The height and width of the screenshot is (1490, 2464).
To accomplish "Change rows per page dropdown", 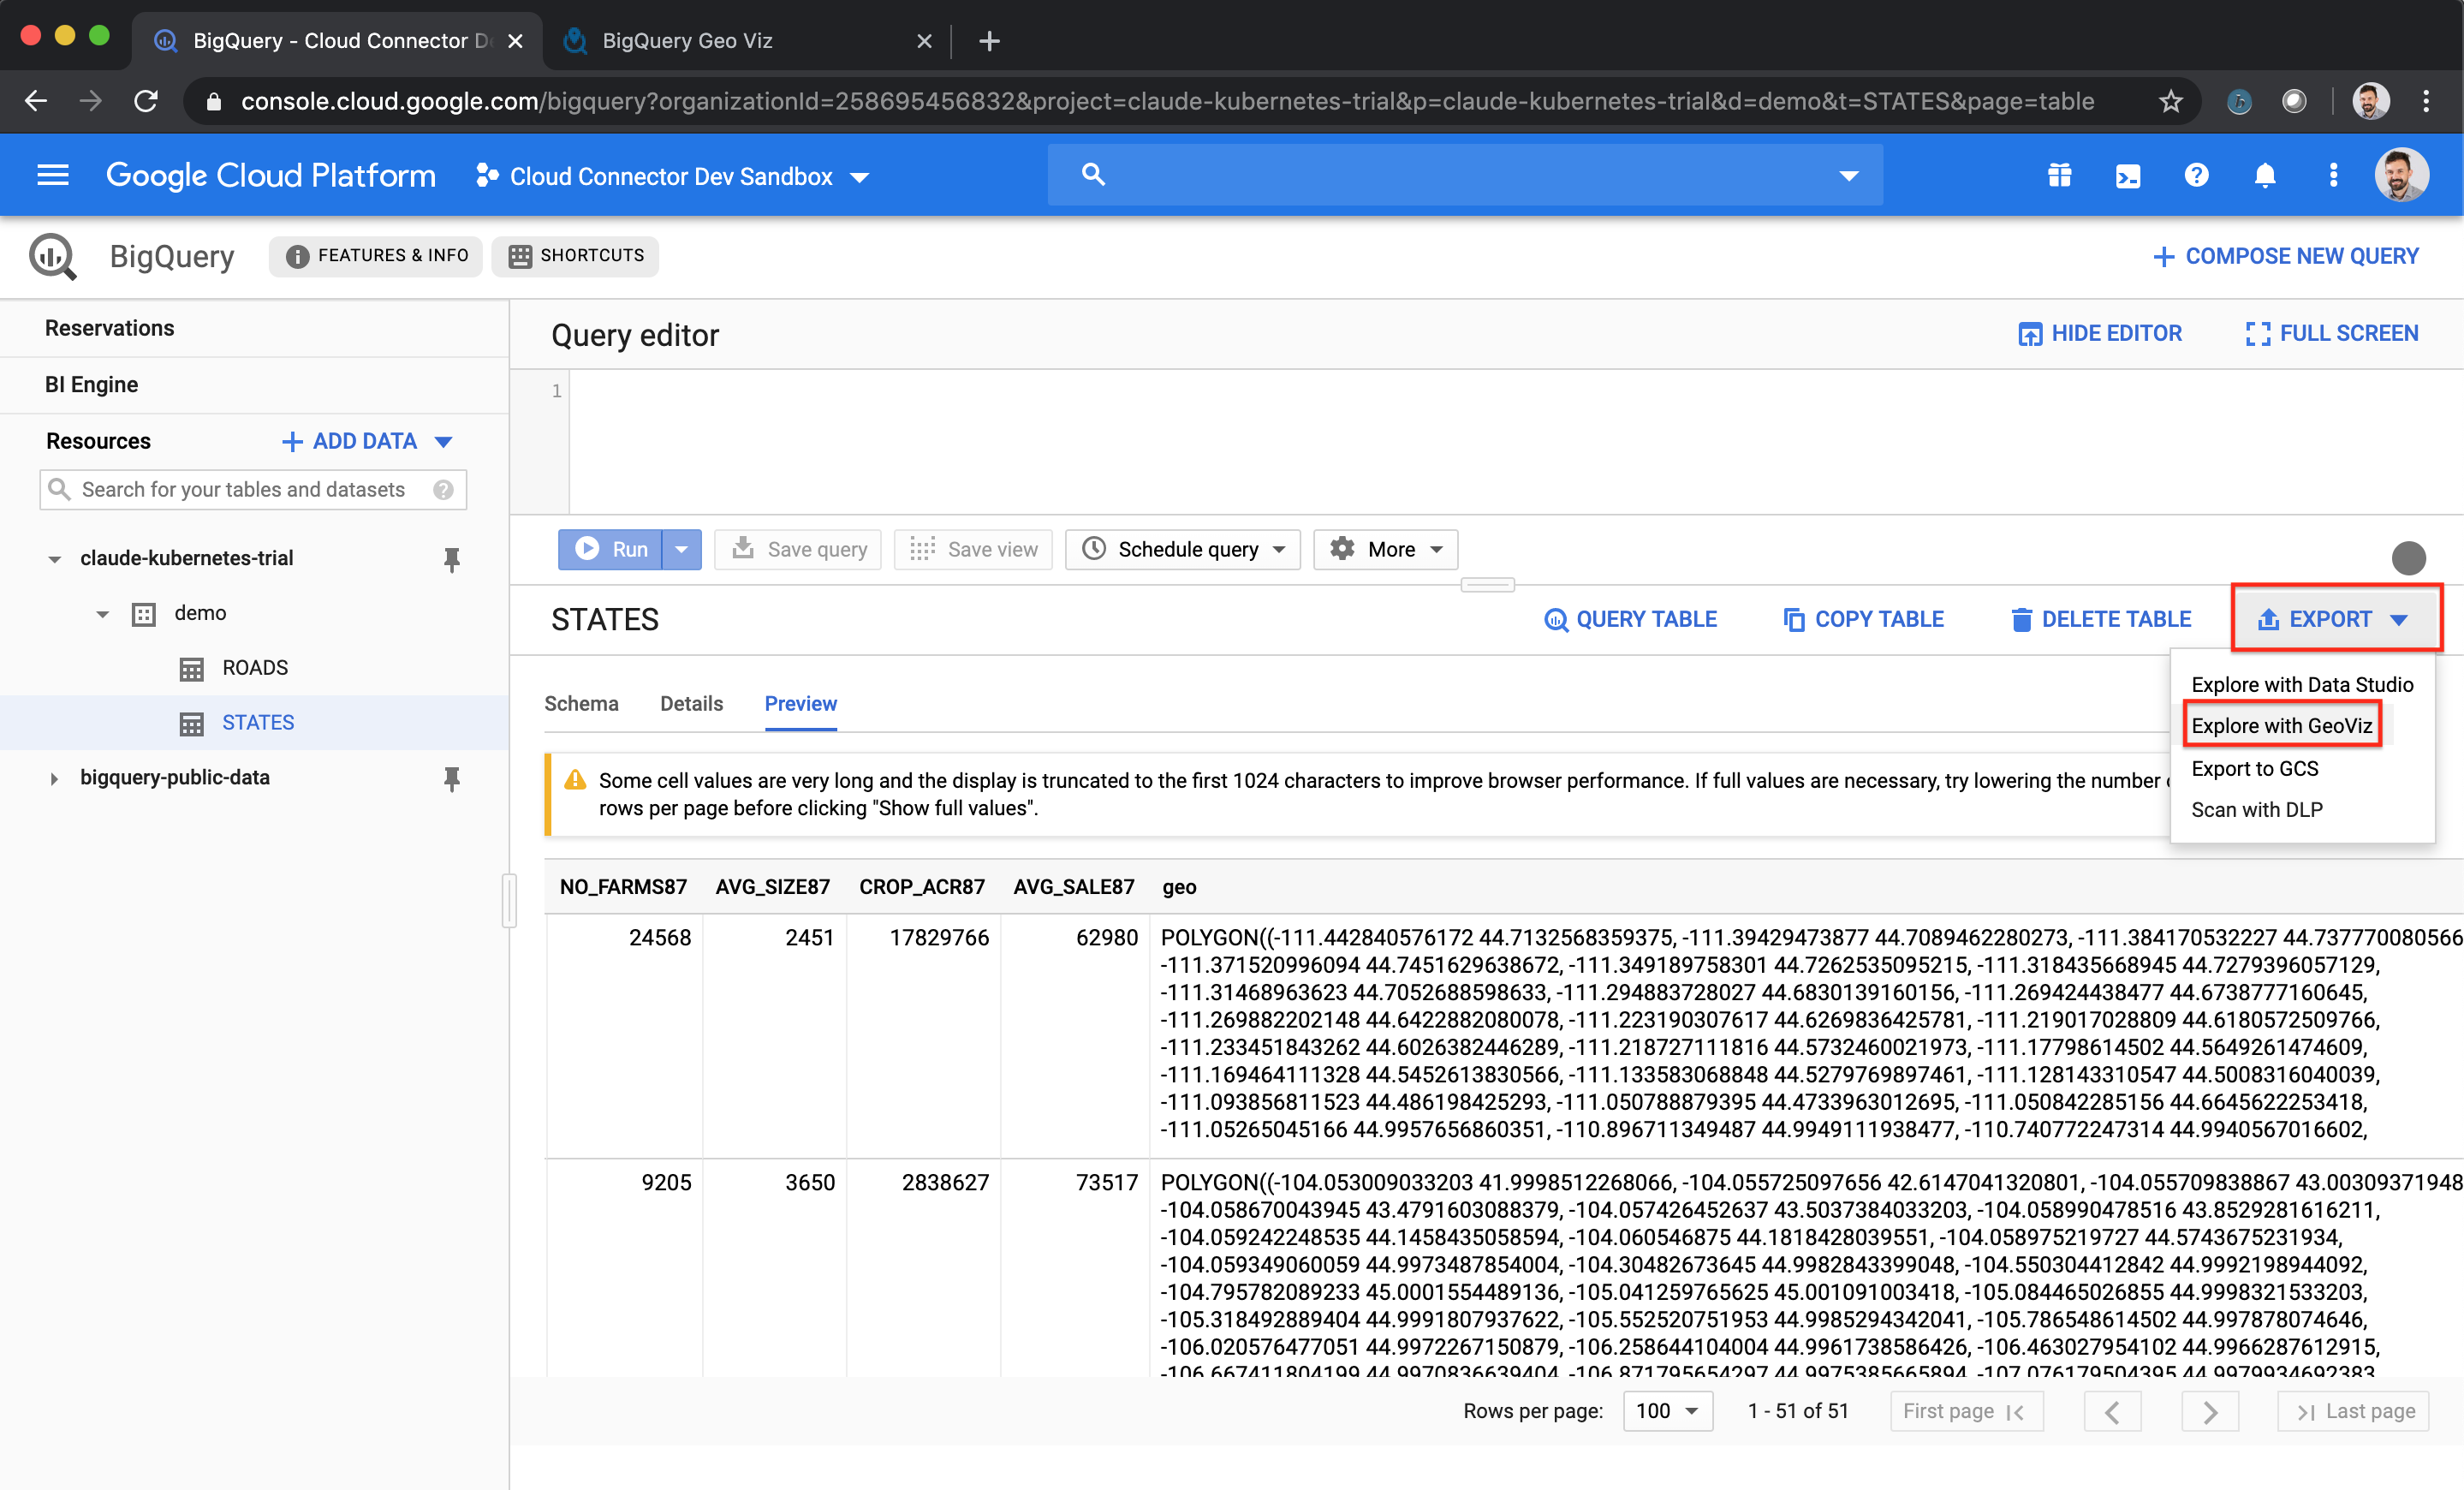I will point(1667,1411).
